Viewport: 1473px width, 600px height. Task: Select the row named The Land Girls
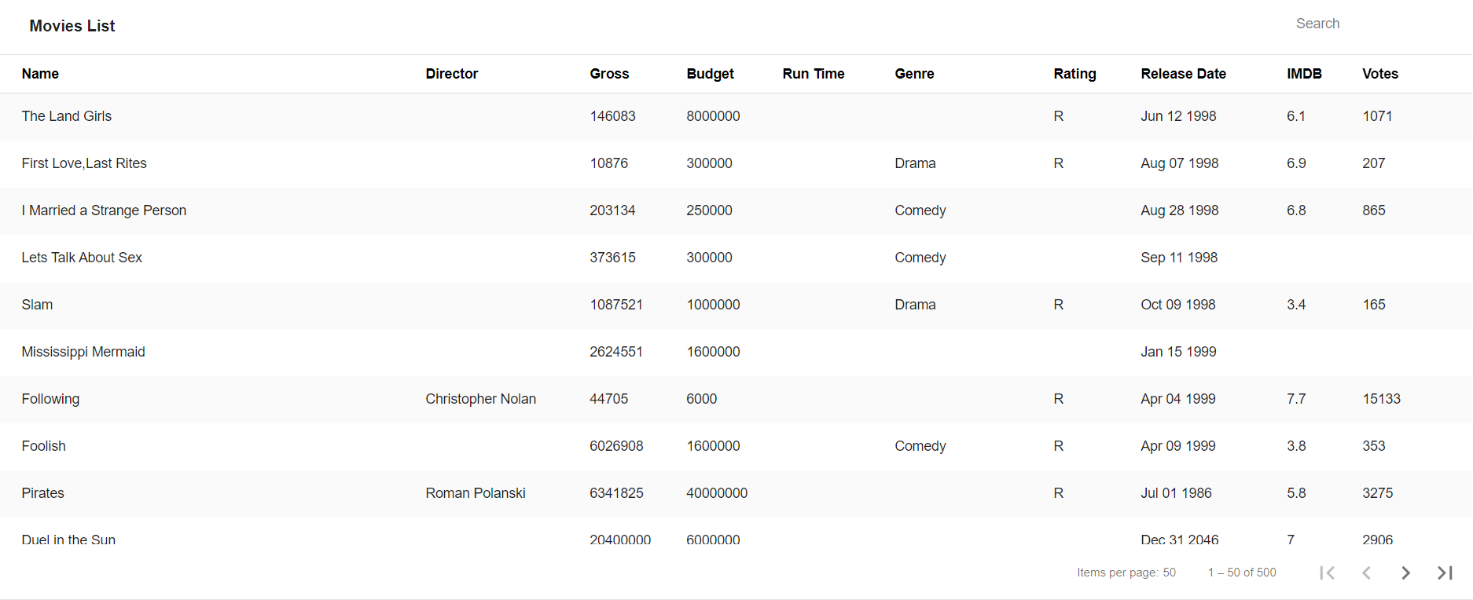coord(736,116)
